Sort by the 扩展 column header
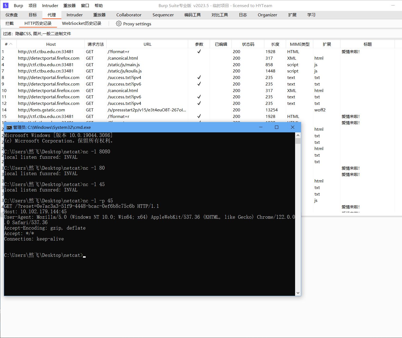 [327, 44]
